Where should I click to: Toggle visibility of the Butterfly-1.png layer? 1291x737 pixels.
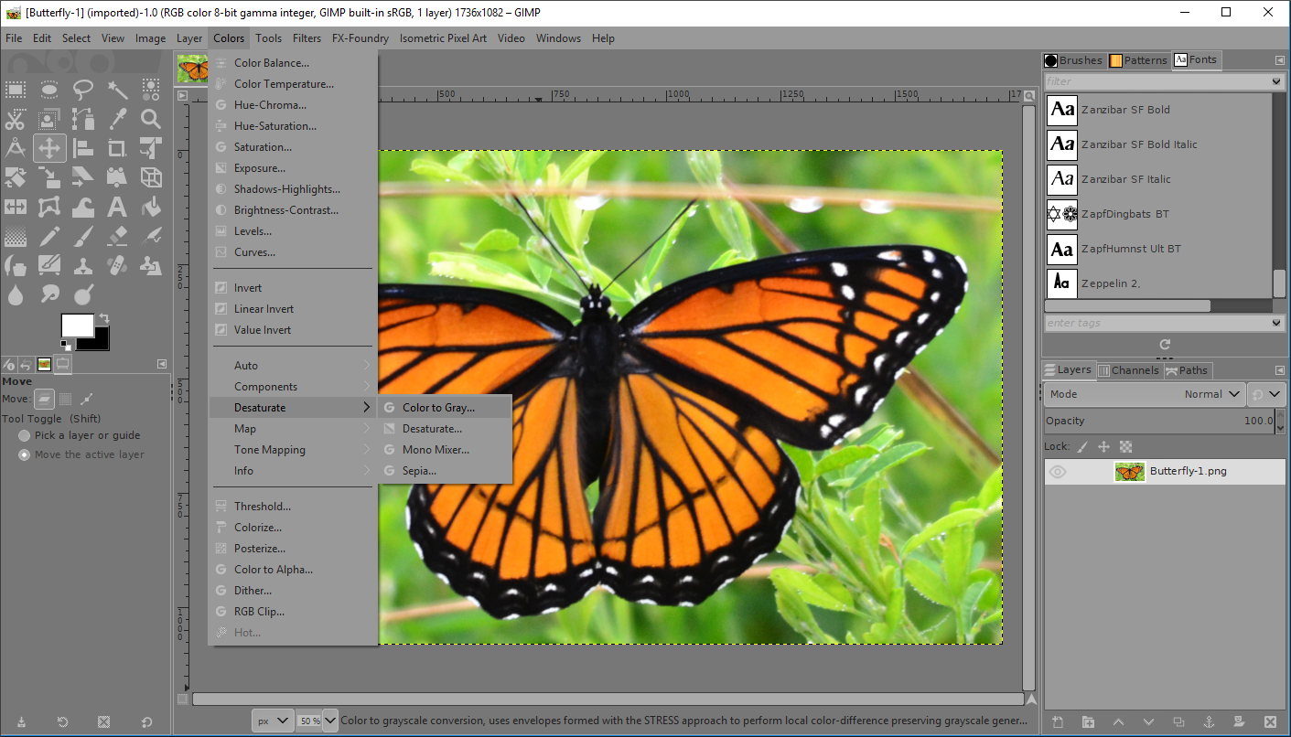pyautogui.click(x=1058, y=471)
